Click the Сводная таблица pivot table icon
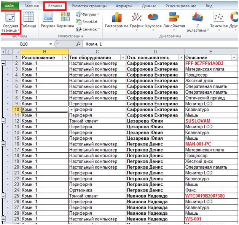 tap(10, 17)
